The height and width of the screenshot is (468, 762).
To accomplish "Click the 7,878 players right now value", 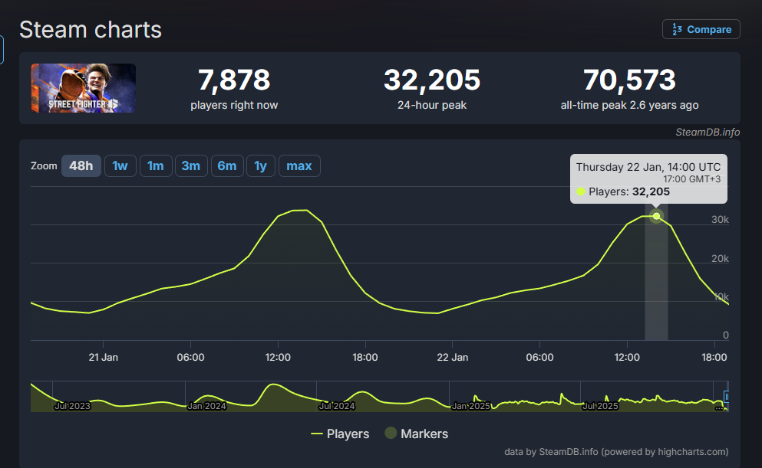I will point(234,80).
